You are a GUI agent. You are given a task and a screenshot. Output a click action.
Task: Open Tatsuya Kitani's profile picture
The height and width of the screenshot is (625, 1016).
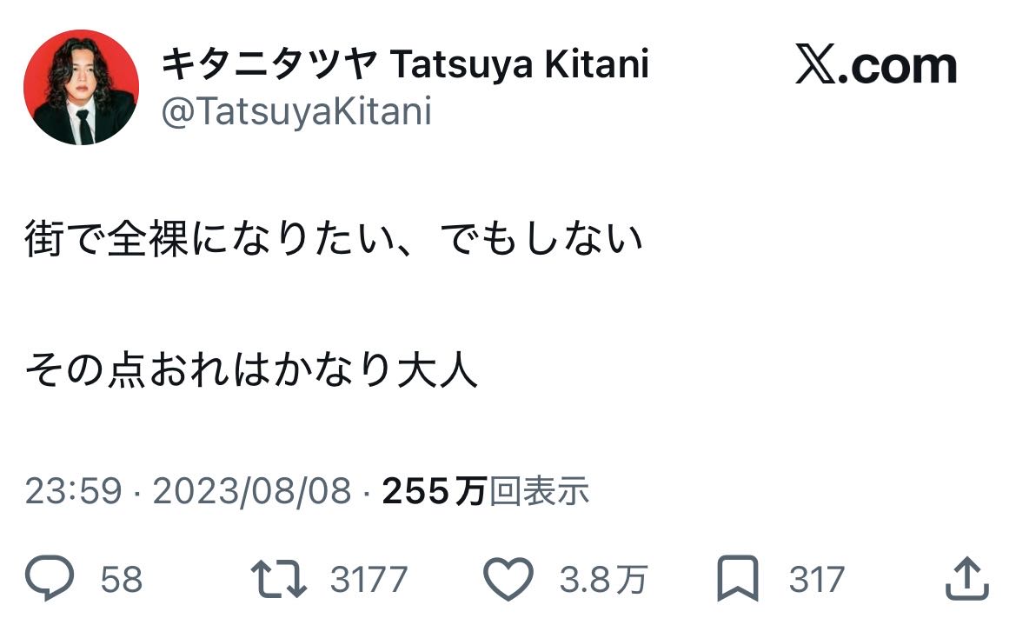[x=81, y=87]
